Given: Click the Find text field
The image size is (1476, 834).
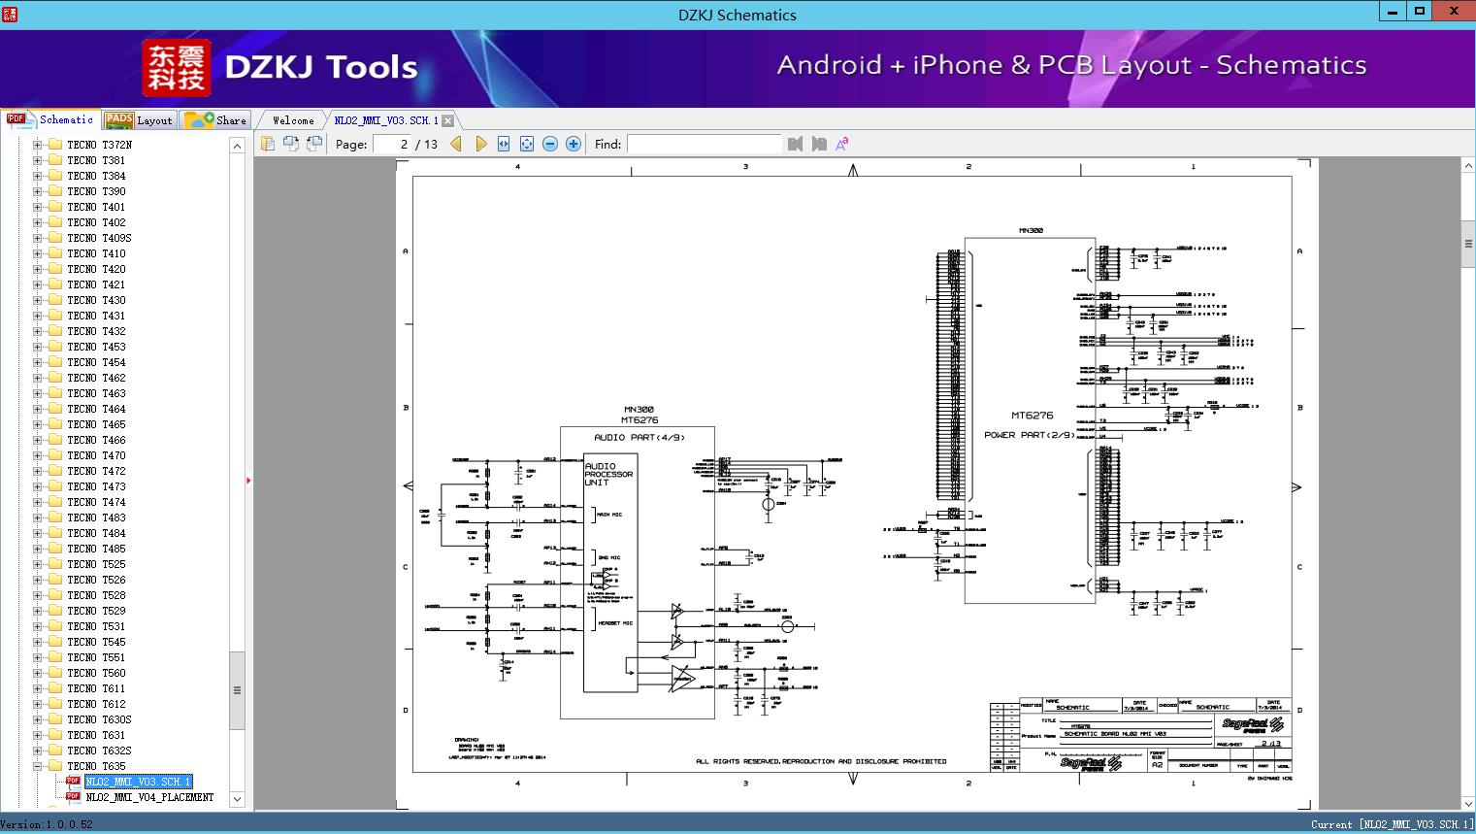Looking at the screenshot, I should pyautogui.click(x=704, y=144).
